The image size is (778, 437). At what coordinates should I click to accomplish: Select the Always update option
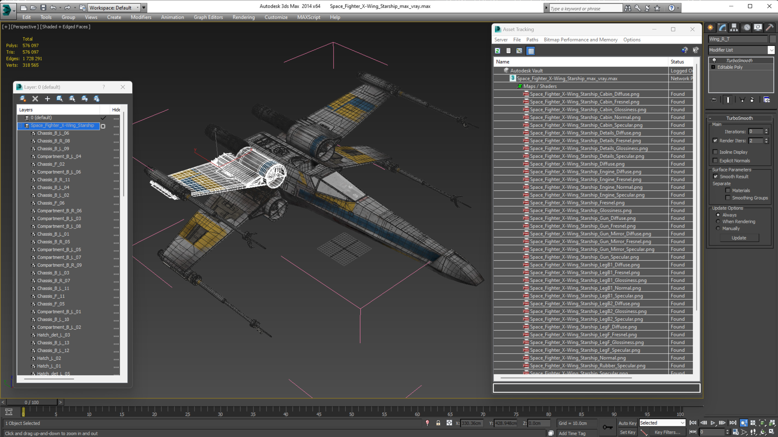click(x=718, y=215)
